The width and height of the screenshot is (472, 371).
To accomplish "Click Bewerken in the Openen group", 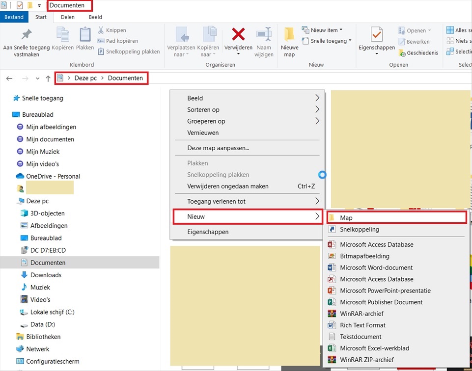I will [414, 41].
